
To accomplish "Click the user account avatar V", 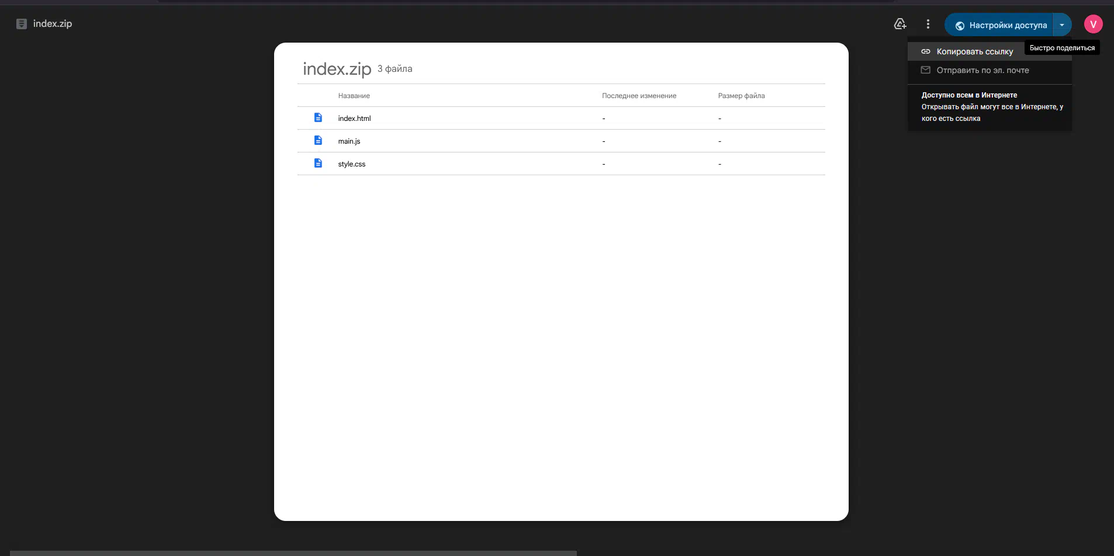I will pos(1093,24).
